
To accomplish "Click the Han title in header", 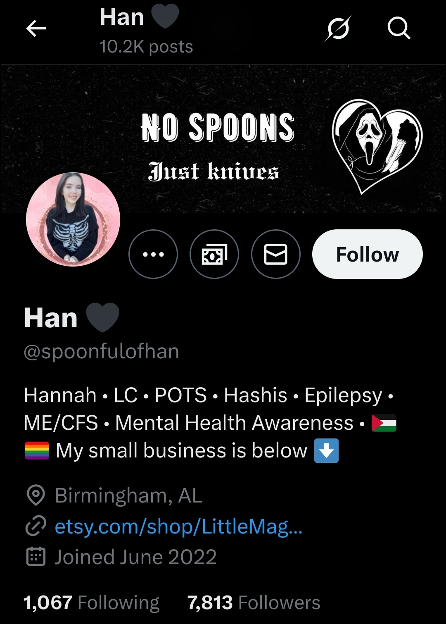I will pos(122,17).
